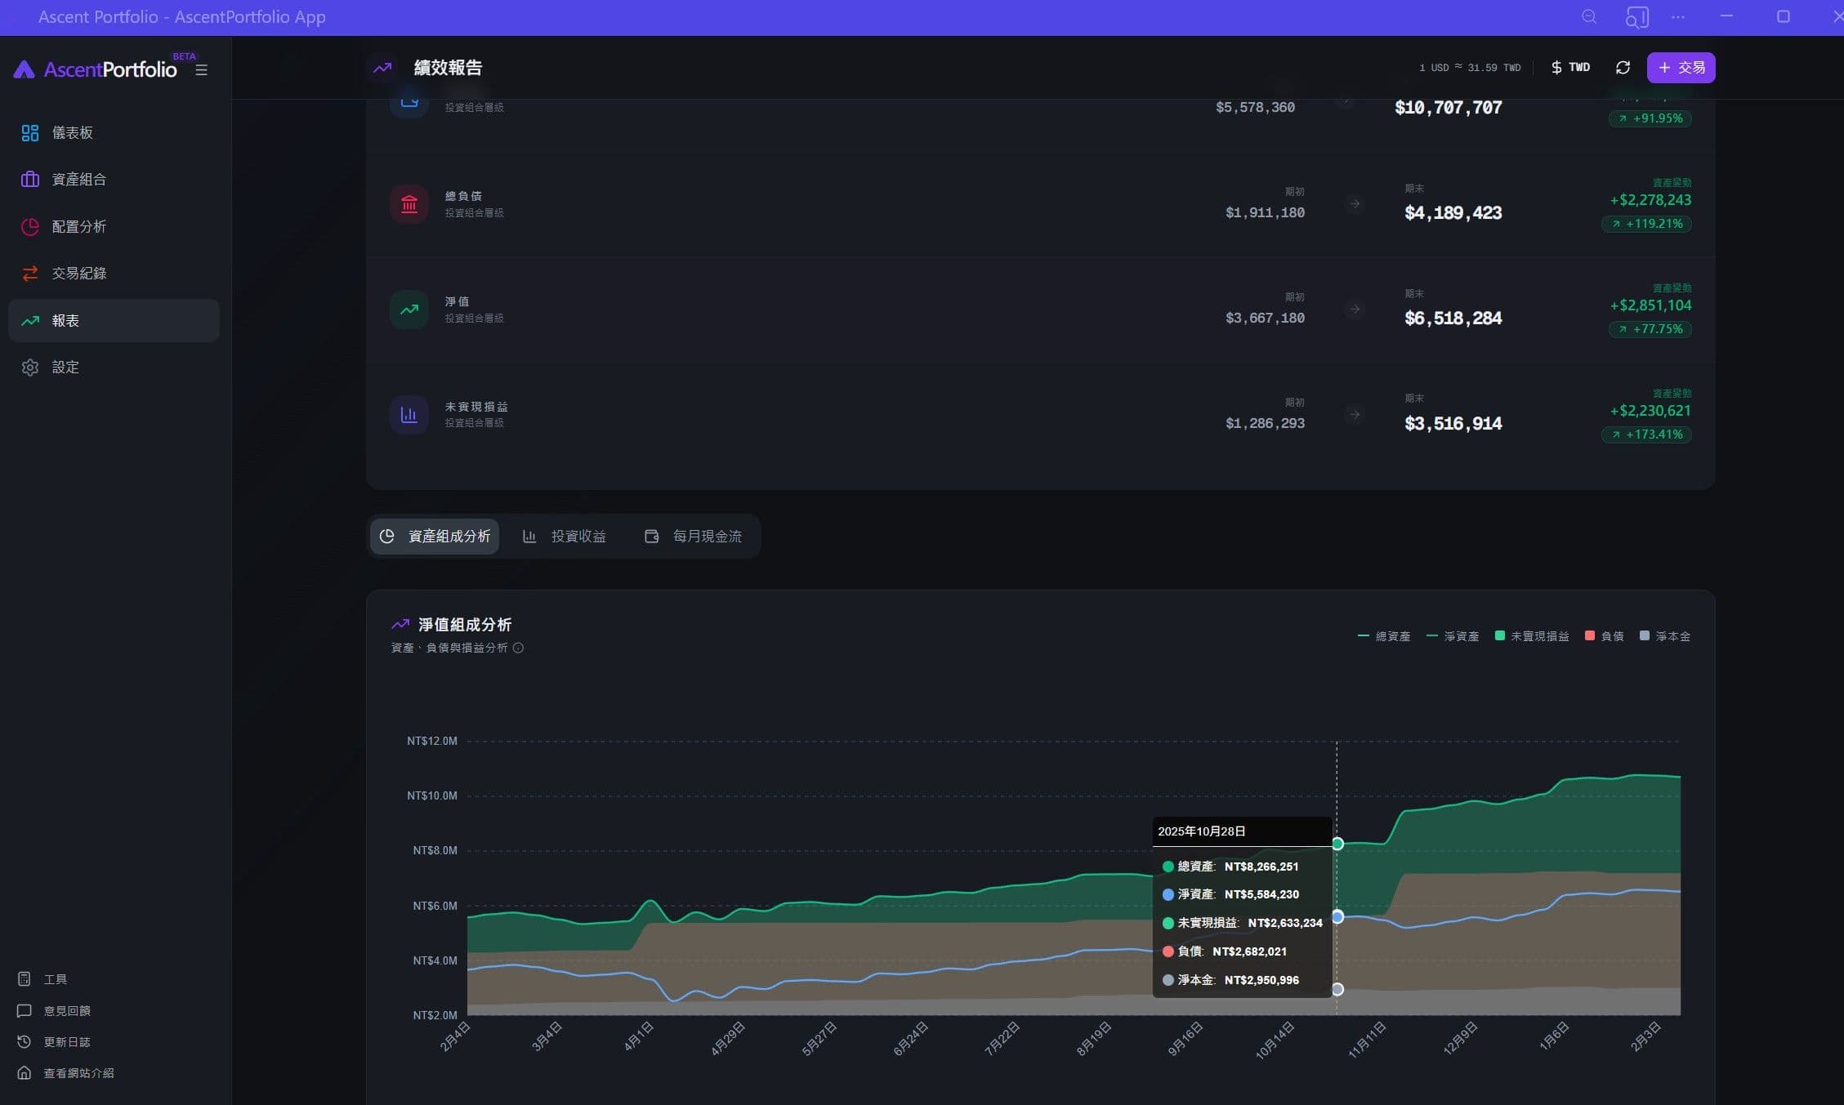Click the cast device icon in title bar
Screen dimensions: 1844x1105
point(1636,17)
